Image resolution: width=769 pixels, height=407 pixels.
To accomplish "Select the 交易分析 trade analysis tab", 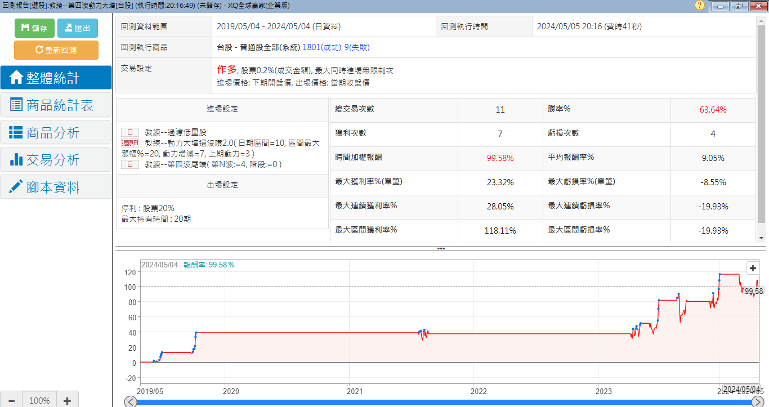I will tap(56, 160).
